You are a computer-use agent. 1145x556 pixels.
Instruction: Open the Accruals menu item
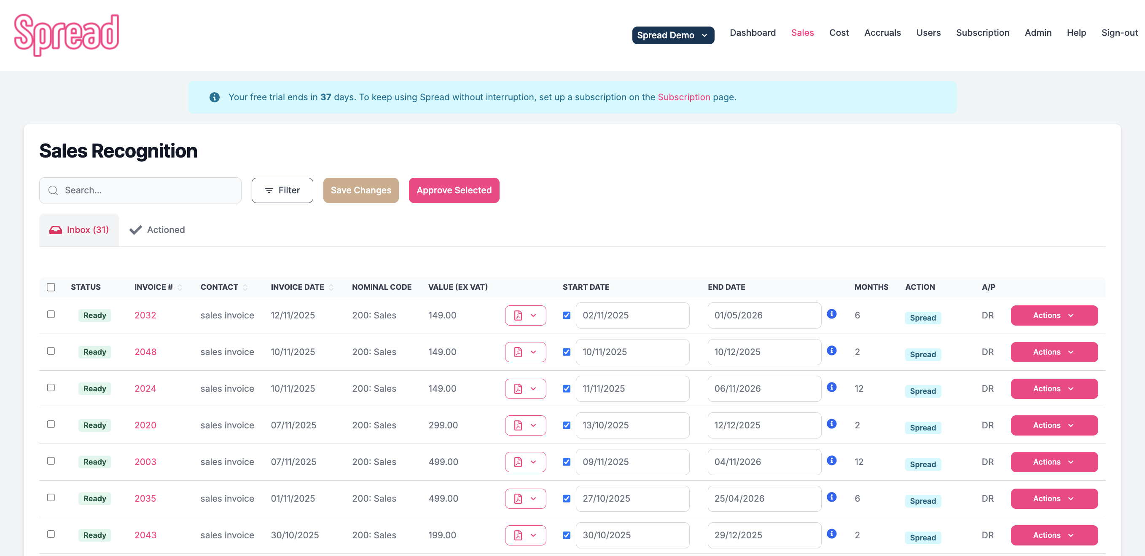point(882,32)
